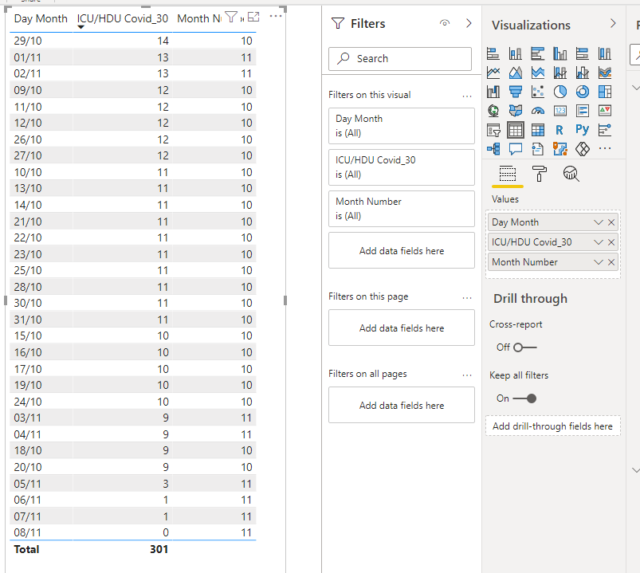Viewport: 640px width, 573px height.
Task: Click the Total value 301
Action: 159,549
